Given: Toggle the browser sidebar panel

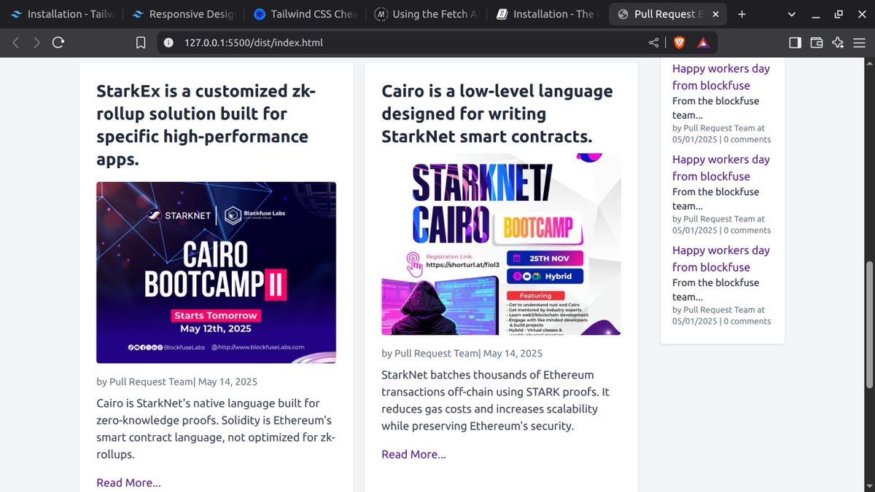Looking at the screenshot, I should [x=795, y=43].
